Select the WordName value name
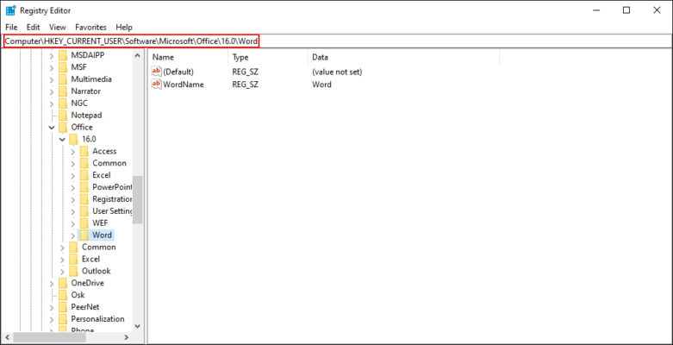This screenshot has width=673, height=345. (x=184, y=85)
